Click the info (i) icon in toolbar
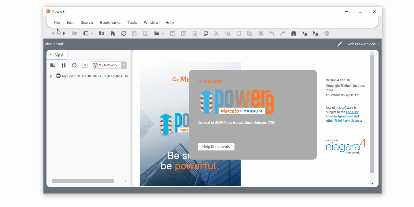414x207 pixels. click(x=146, y=33)
